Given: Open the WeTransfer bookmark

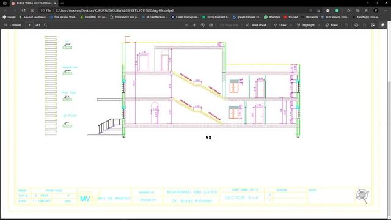Looking at the screenshot, I should tap(310, 17).
